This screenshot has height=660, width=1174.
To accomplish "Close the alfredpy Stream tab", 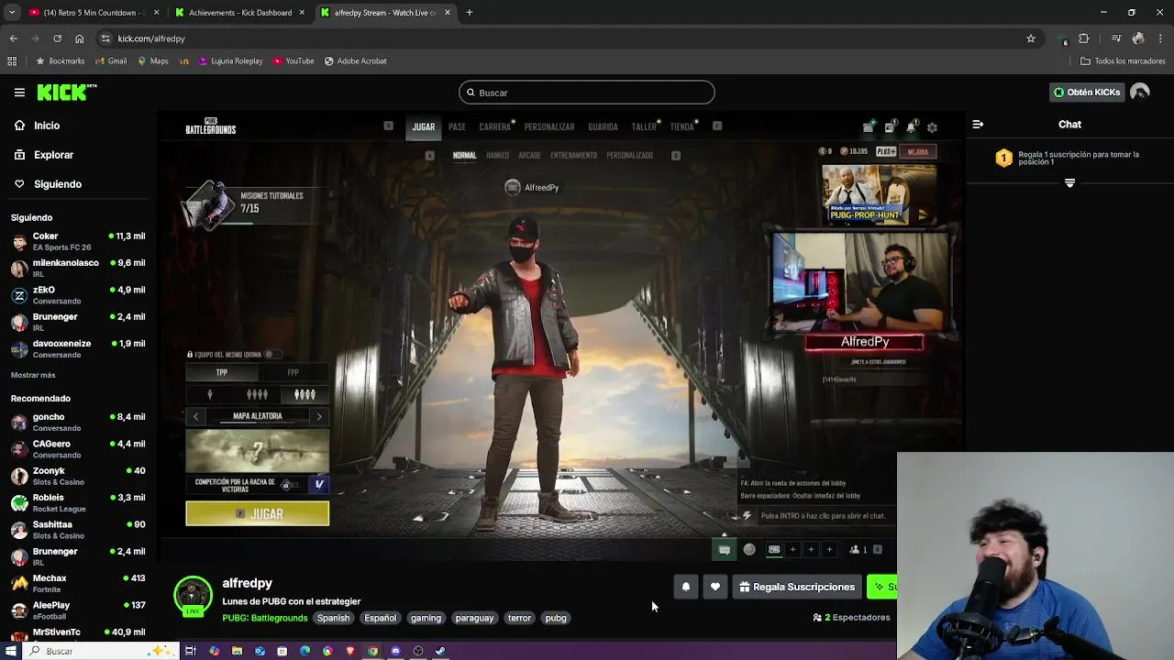I will (x=448, y=13).
